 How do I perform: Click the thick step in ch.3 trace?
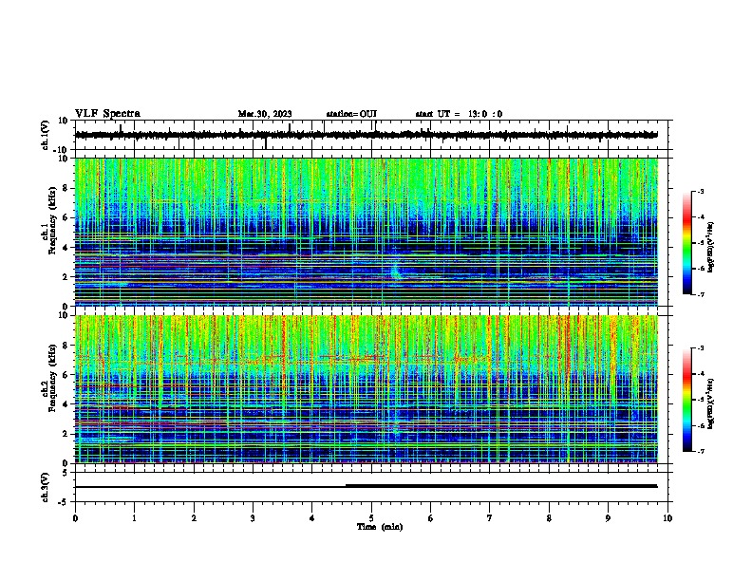[501, 486]
